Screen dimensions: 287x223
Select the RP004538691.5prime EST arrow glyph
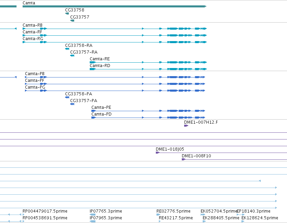click(23, 221)
